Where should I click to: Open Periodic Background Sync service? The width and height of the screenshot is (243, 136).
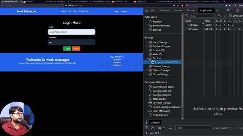[x=166, y=107]
